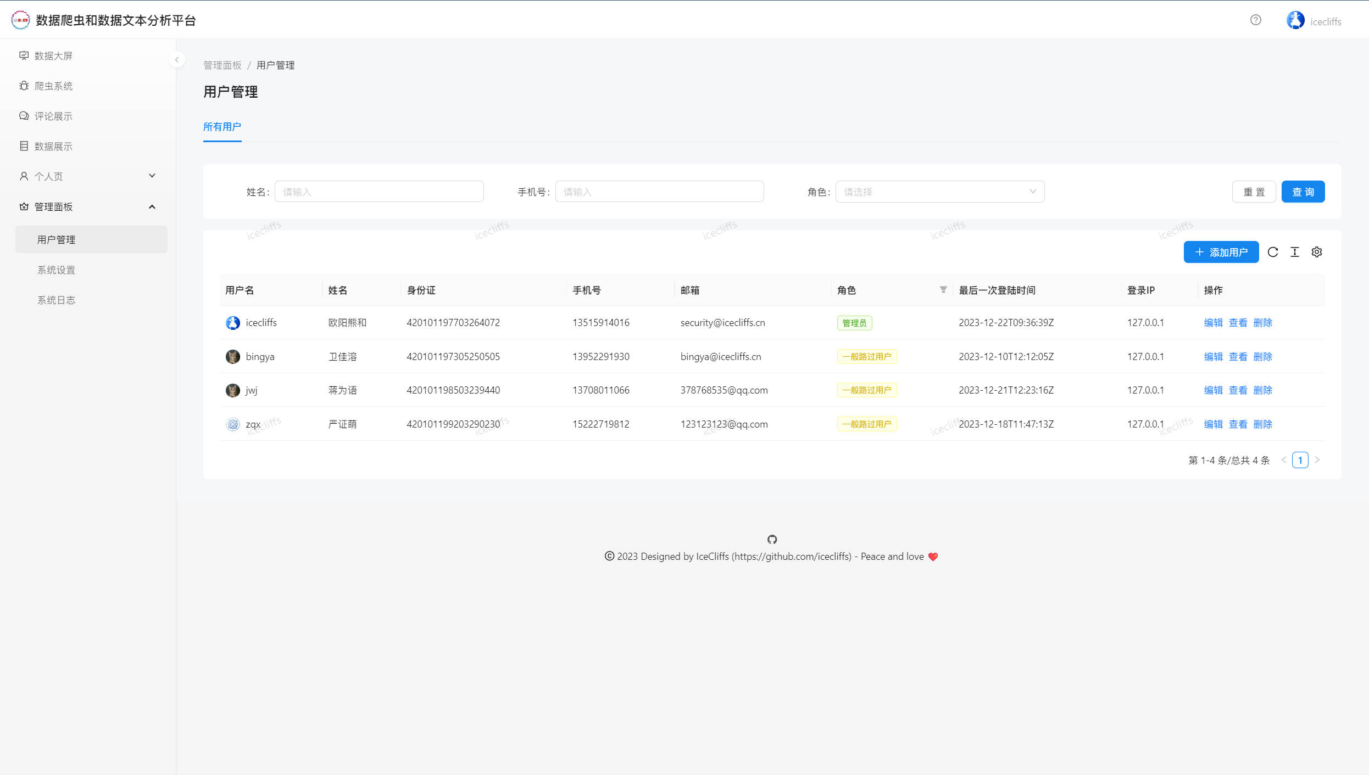Go to 爬虫系统 menu item
Screen dimensions: 1369x775
[53, 86]
